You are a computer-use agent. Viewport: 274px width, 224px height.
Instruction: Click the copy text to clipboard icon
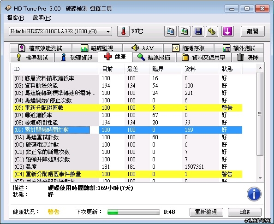point(170,31)
